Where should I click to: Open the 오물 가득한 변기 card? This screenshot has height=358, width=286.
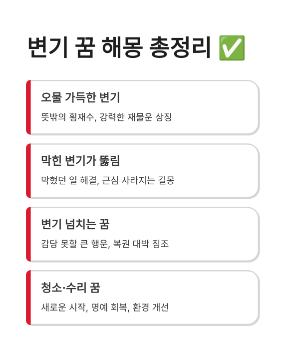[x=143, y=107]
